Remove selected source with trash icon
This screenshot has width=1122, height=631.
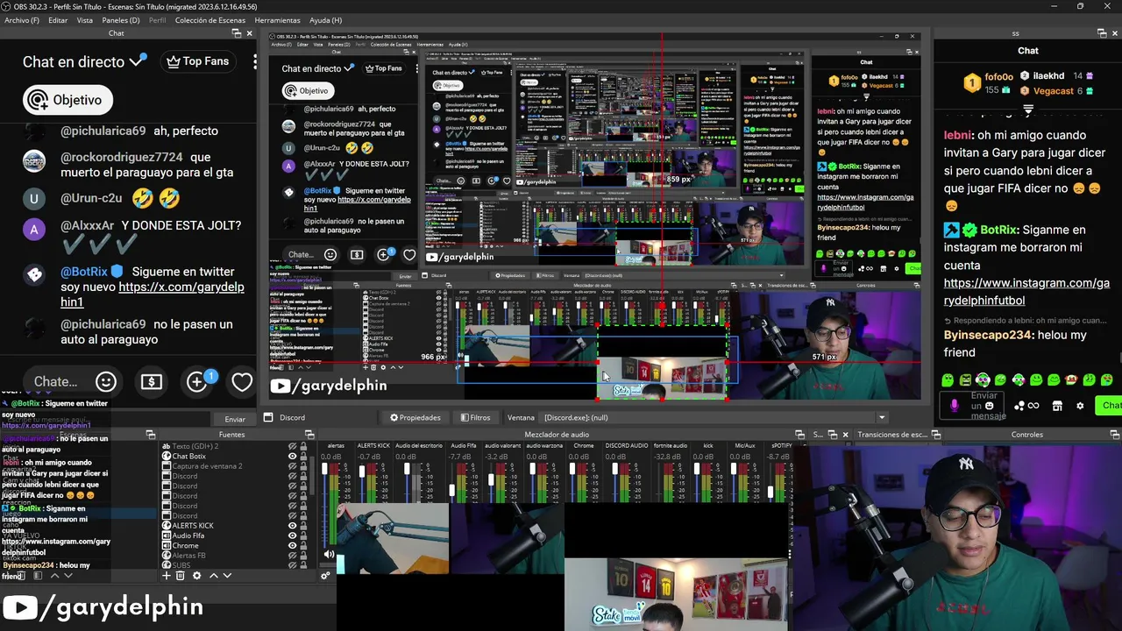click(x=181, y=576)
